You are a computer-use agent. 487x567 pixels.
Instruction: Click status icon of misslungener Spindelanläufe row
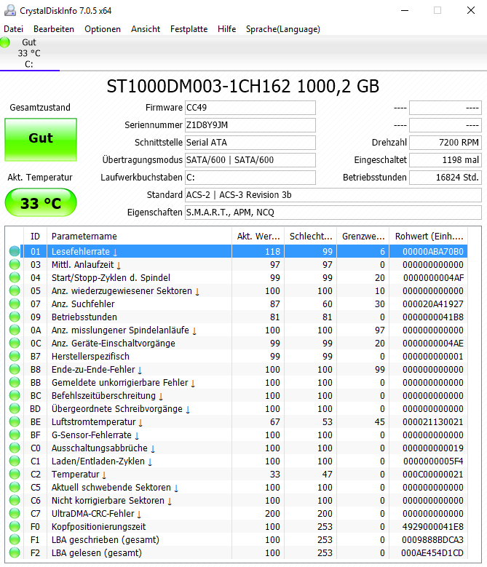[15, 330]
